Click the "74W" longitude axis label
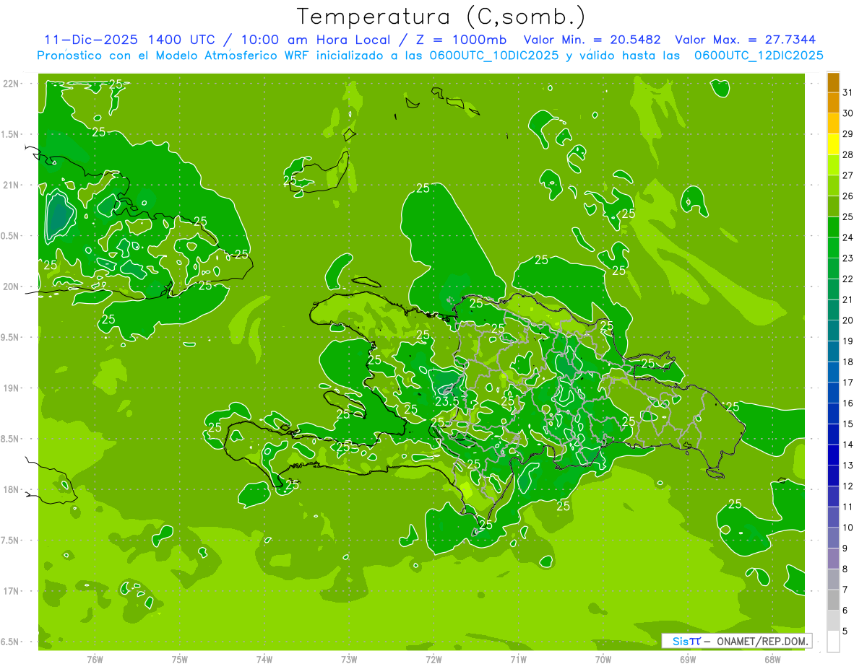 click(264, 659)
